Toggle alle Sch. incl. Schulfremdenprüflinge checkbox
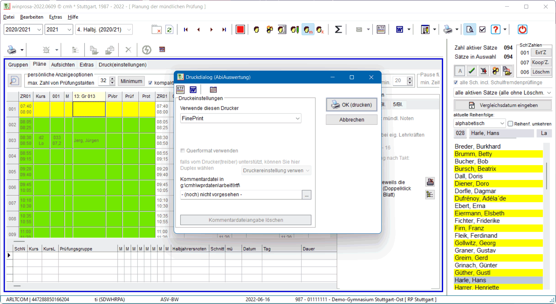 click(x=456, y=83)
